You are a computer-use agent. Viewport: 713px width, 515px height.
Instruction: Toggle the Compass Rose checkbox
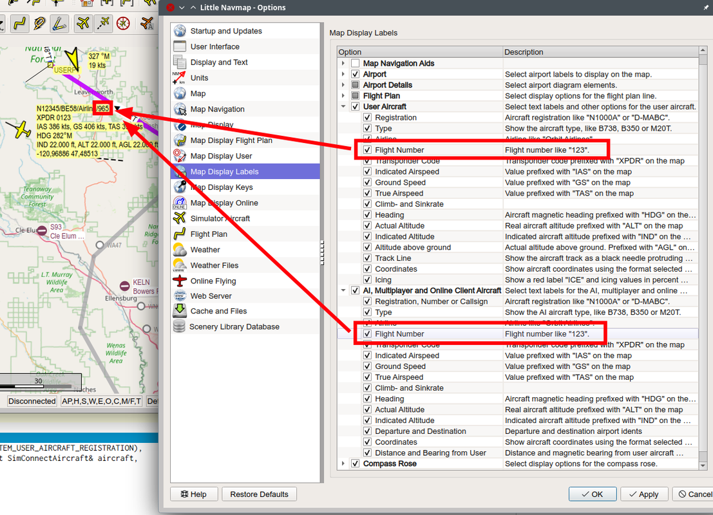(356, 464)
